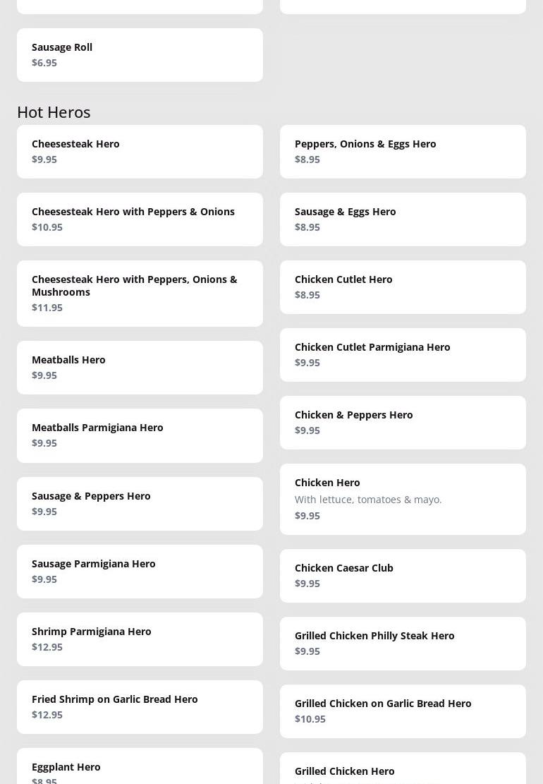
Task: Add Shrimp Parmigiana Hero for $12.95
Action: click(140, 639)
